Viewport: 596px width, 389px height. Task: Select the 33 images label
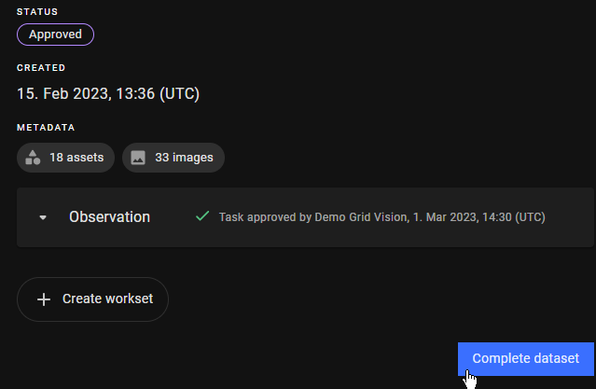(x=184, y=158)
